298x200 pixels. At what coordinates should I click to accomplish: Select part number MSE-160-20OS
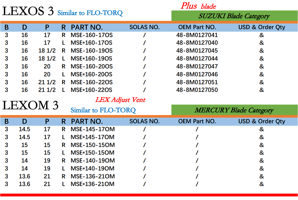[x=92, y=66]
